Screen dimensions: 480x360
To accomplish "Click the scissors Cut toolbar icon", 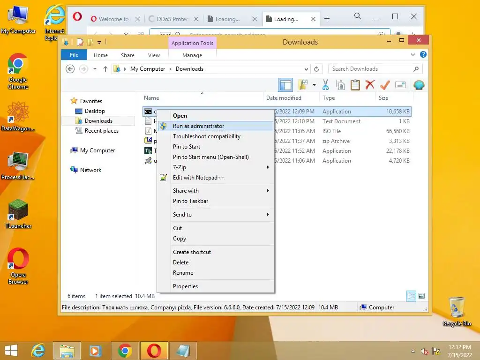I will pyautogui.click(x=325, y=85).
